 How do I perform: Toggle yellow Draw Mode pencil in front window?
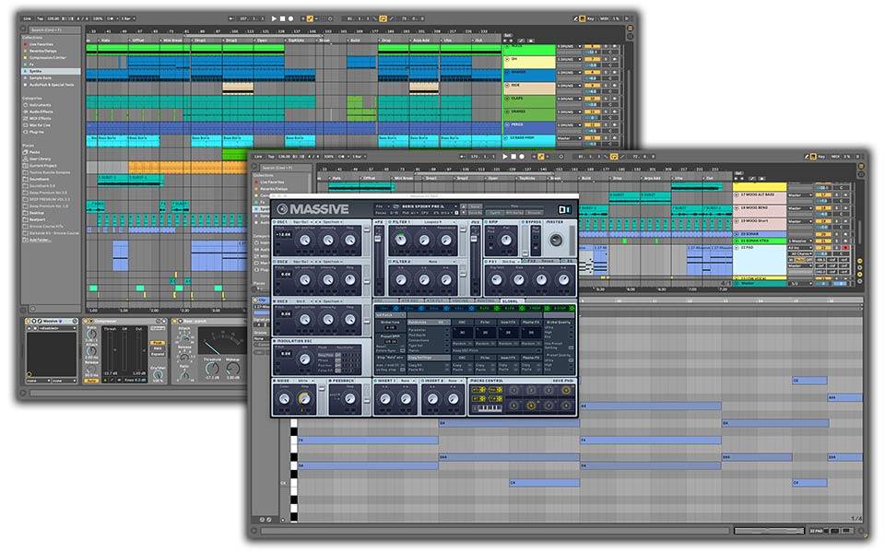pyautogui.click(x=541, y=157)
